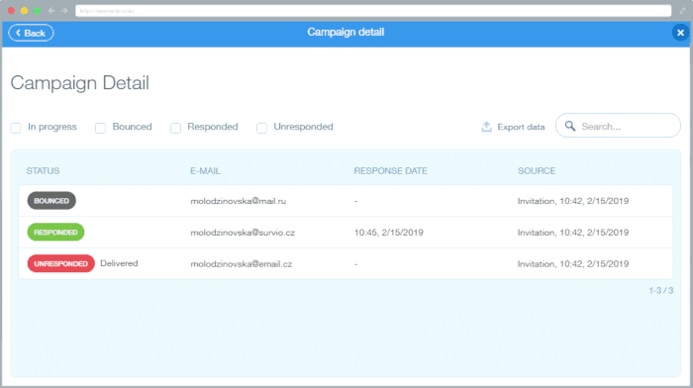
Task: Click the Export data link
Action: 521,128
